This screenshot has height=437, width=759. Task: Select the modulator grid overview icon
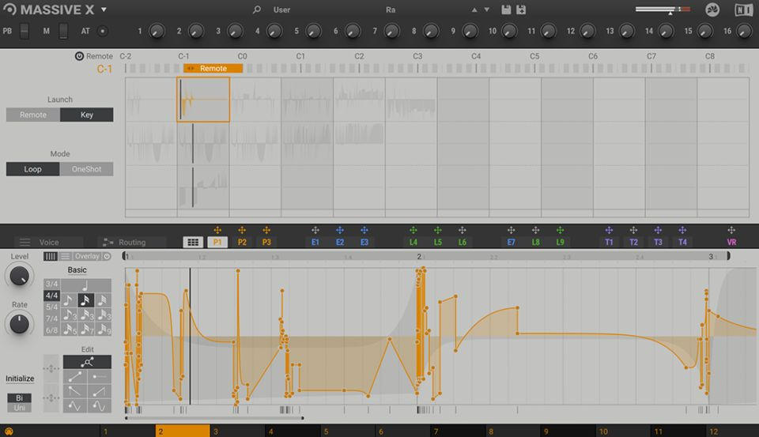(191, 243)
